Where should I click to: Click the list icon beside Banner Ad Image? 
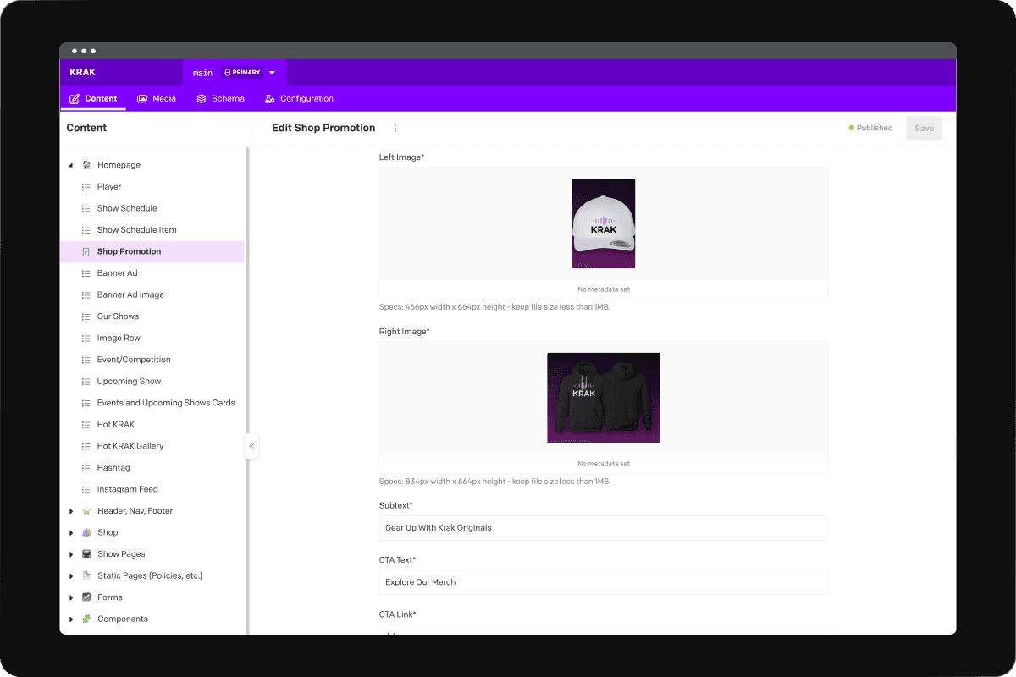click(x=86, y=294)
